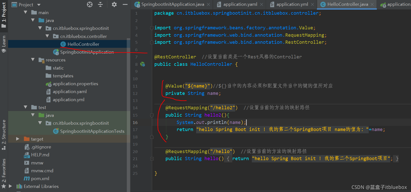Switch to application.yaml editor tab

click(240, 4)
